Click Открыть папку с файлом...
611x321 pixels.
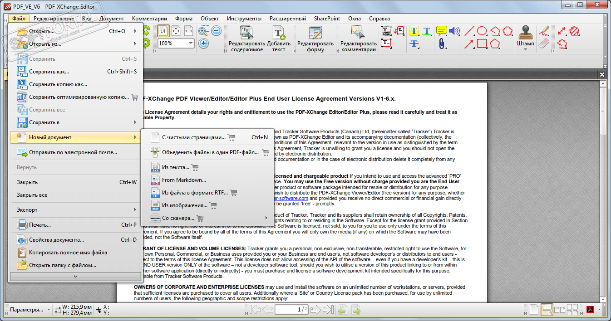[76, 265]
